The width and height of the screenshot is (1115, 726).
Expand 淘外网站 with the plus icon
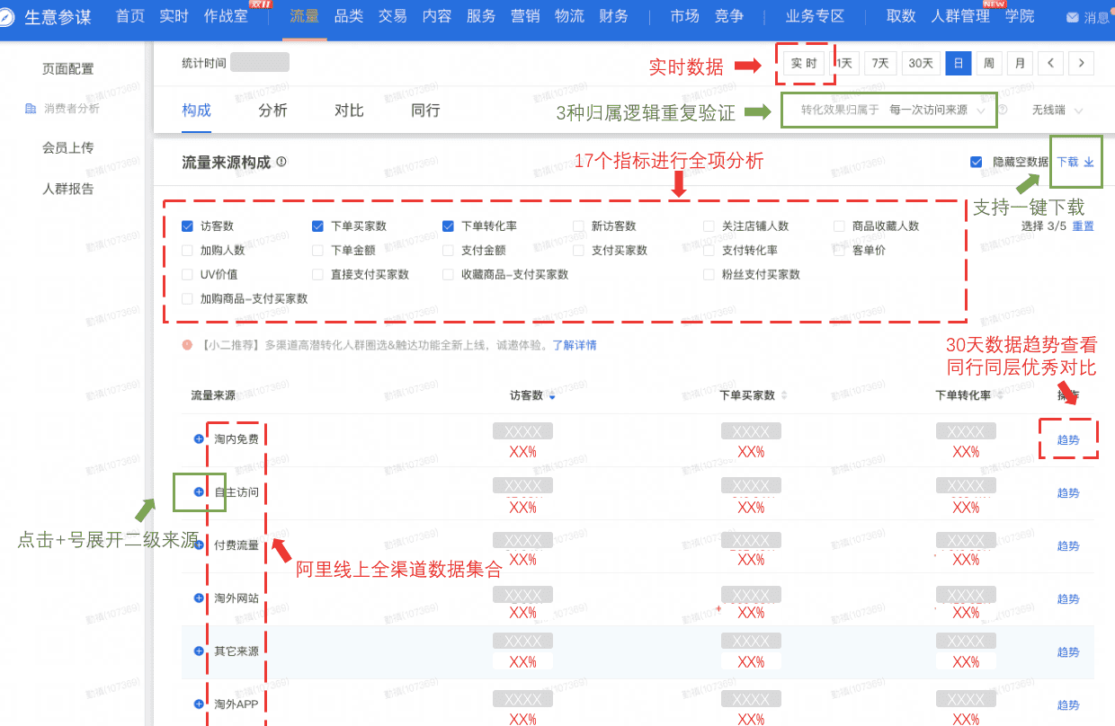(199, 598)
